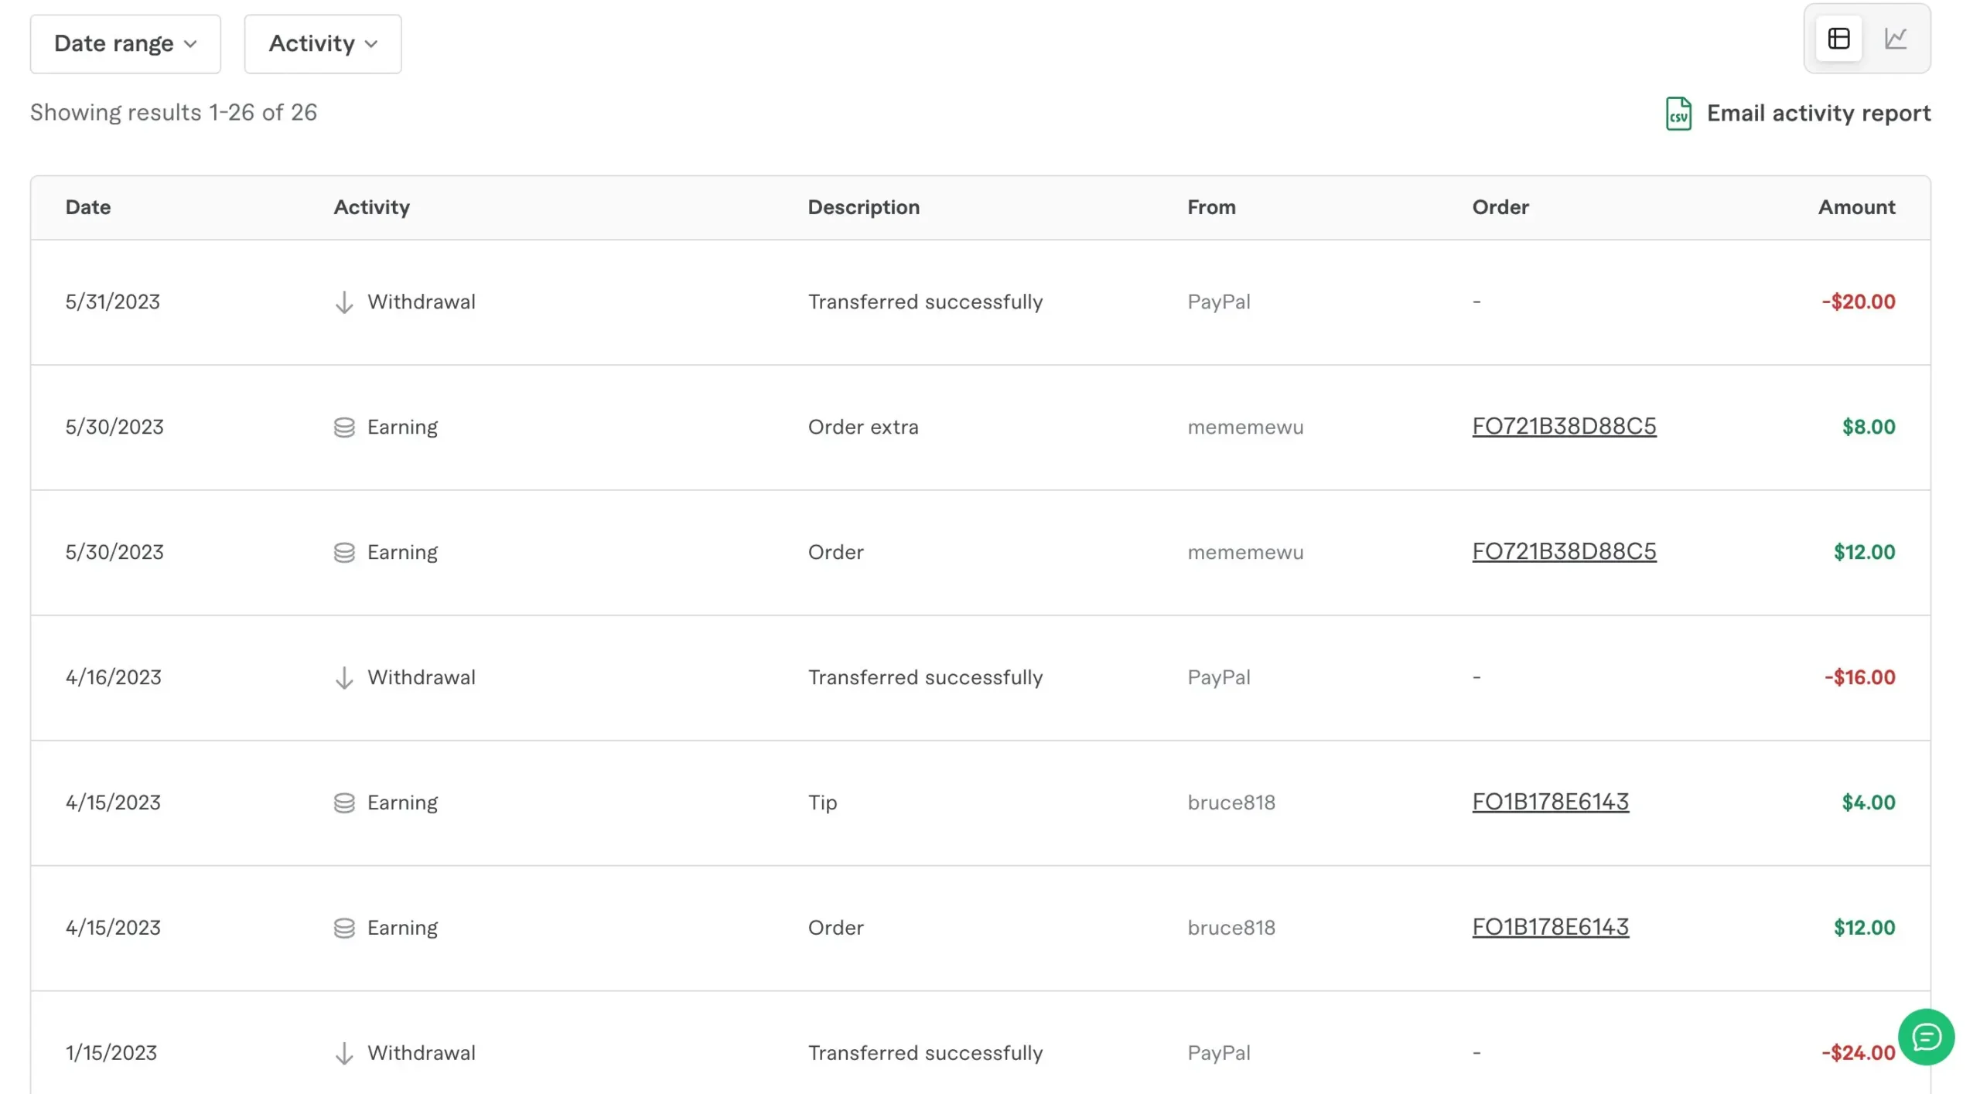Open the Date range dropdown
The image size is (1980, 1094).
click(x=125, y=43)
